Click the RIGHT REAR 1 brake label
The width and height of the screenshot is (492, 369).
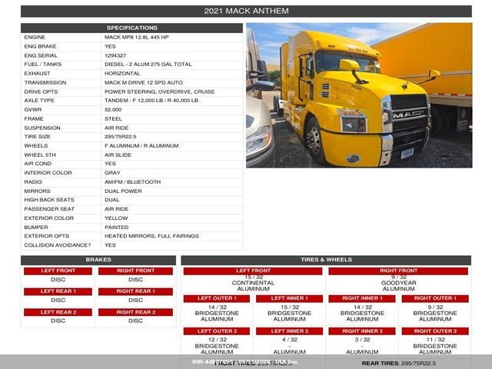(135, 291)
